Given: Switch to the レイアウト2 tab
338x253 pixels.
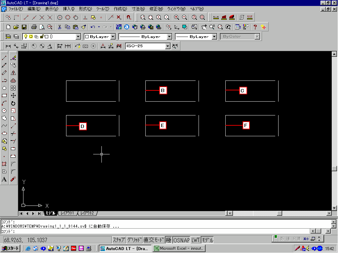Looking at the screenshot, I should tap(87, 213).
